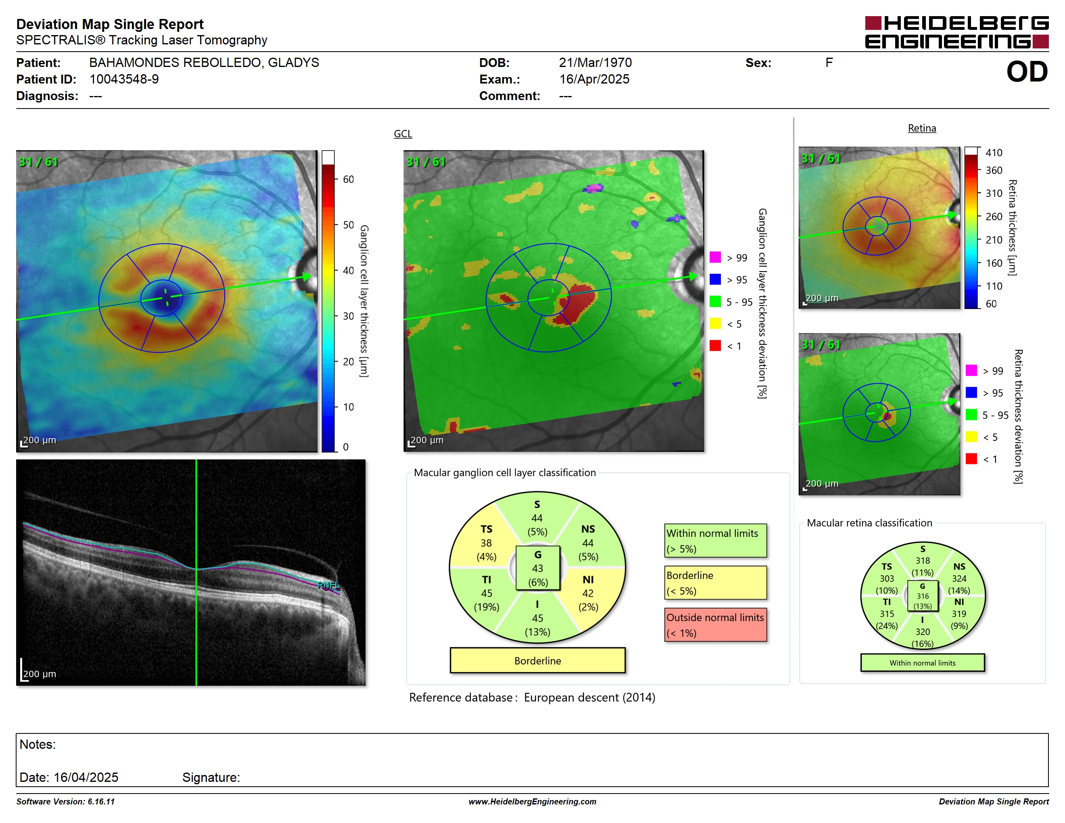The width and height of the screenshot is (1065, 823).
Task: Click the red < 1 retina legend swatch
Action: [971, 459]
